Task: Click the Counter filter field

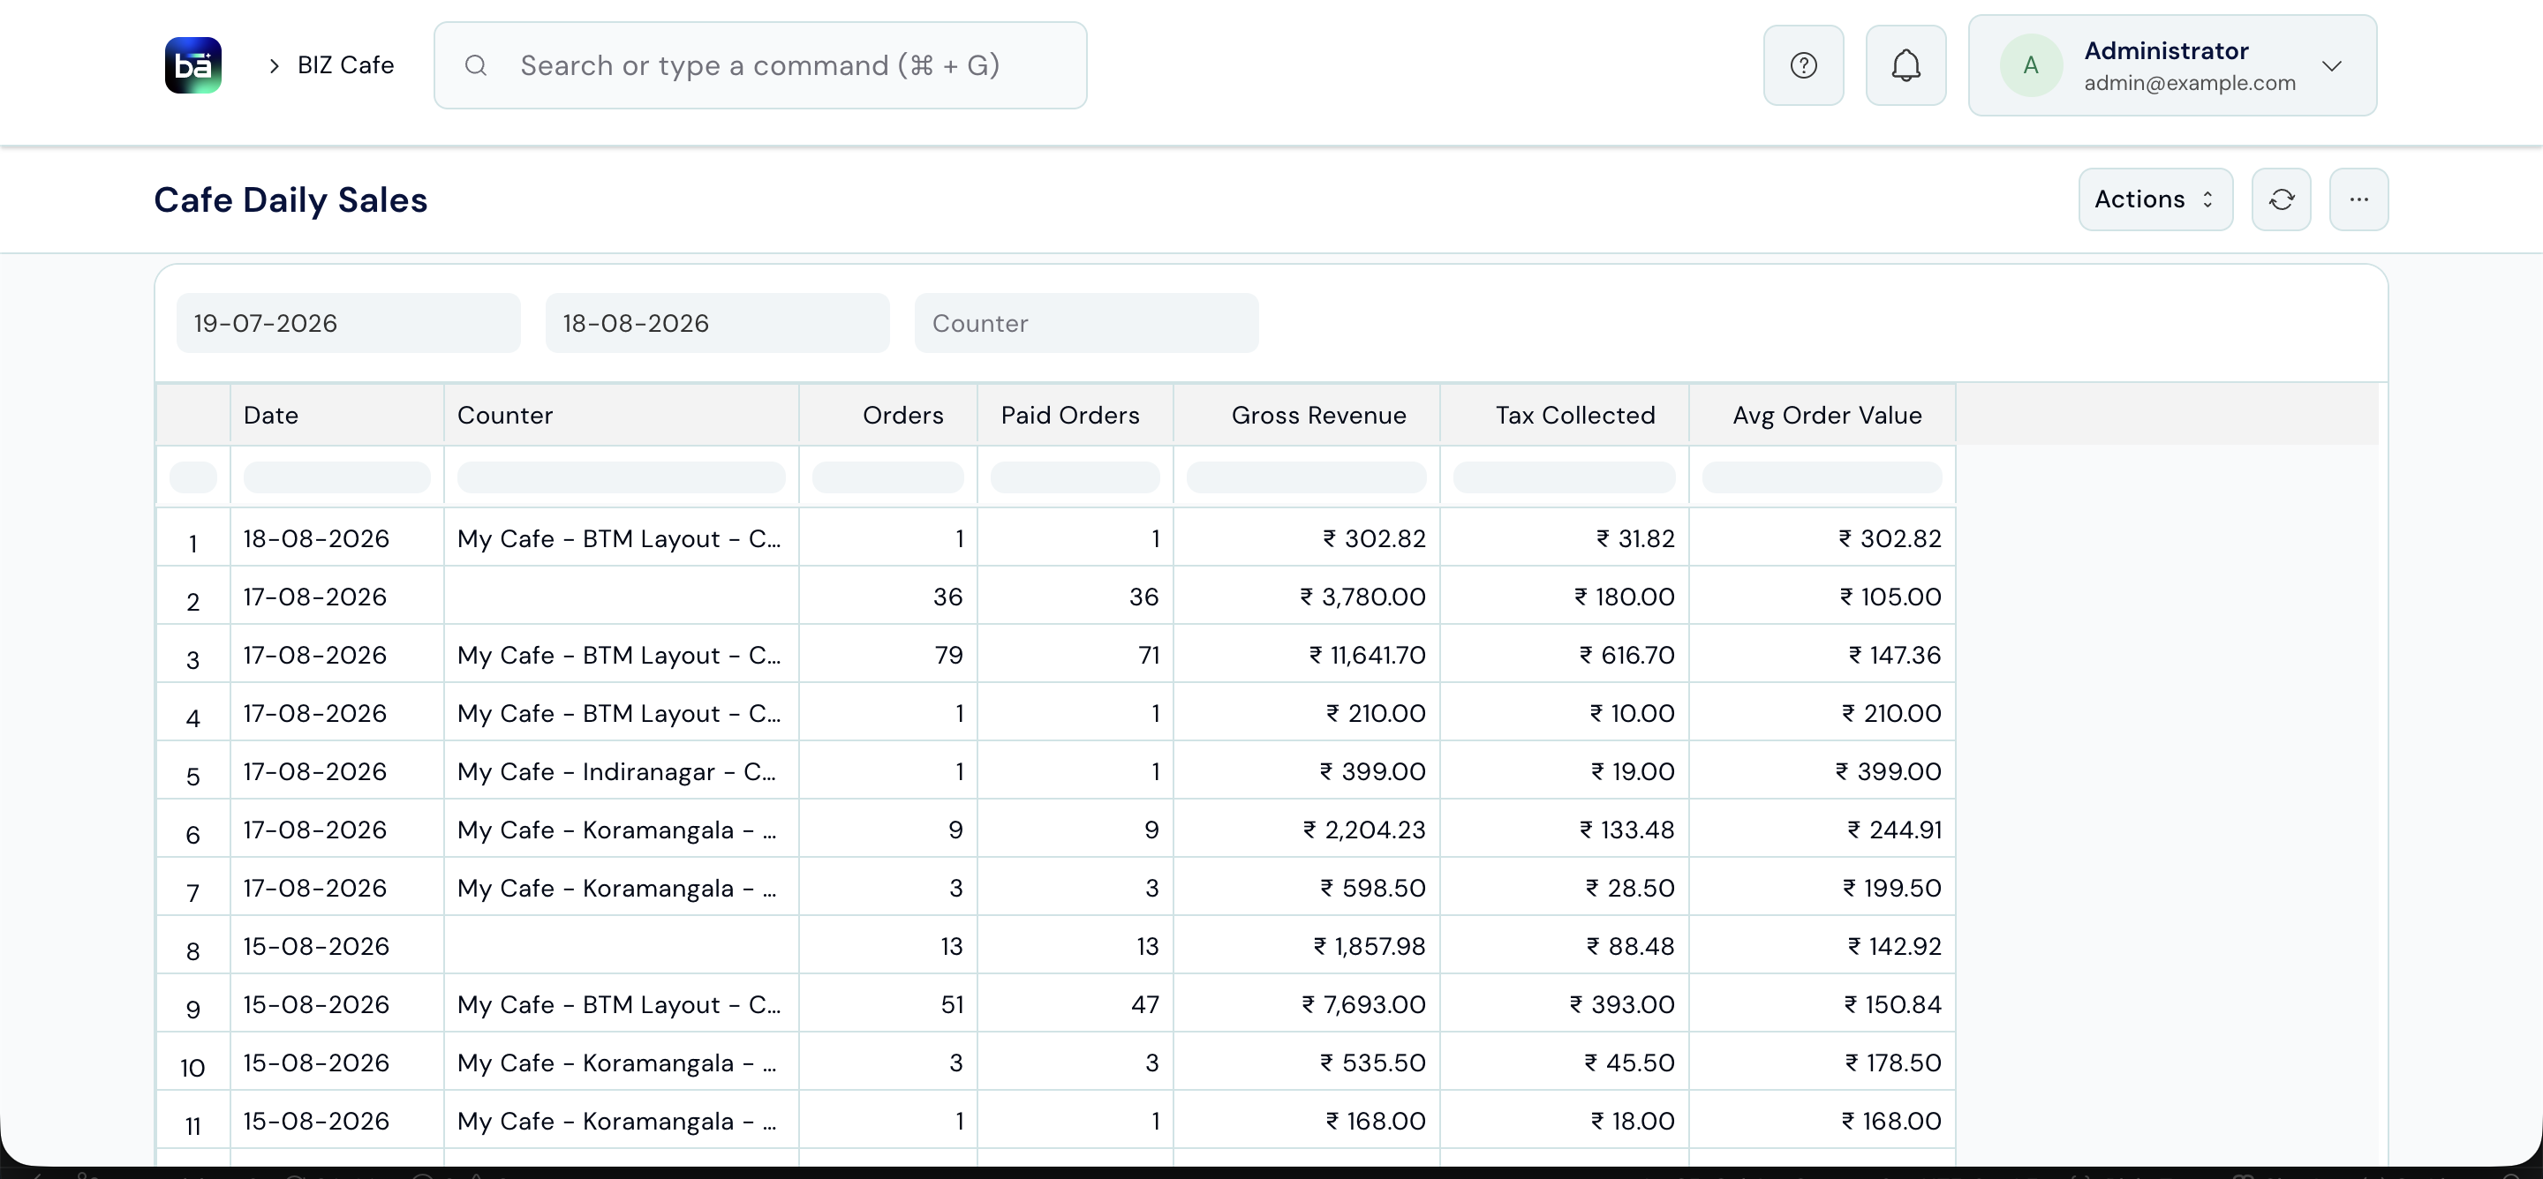Action: click(1086, 323)
